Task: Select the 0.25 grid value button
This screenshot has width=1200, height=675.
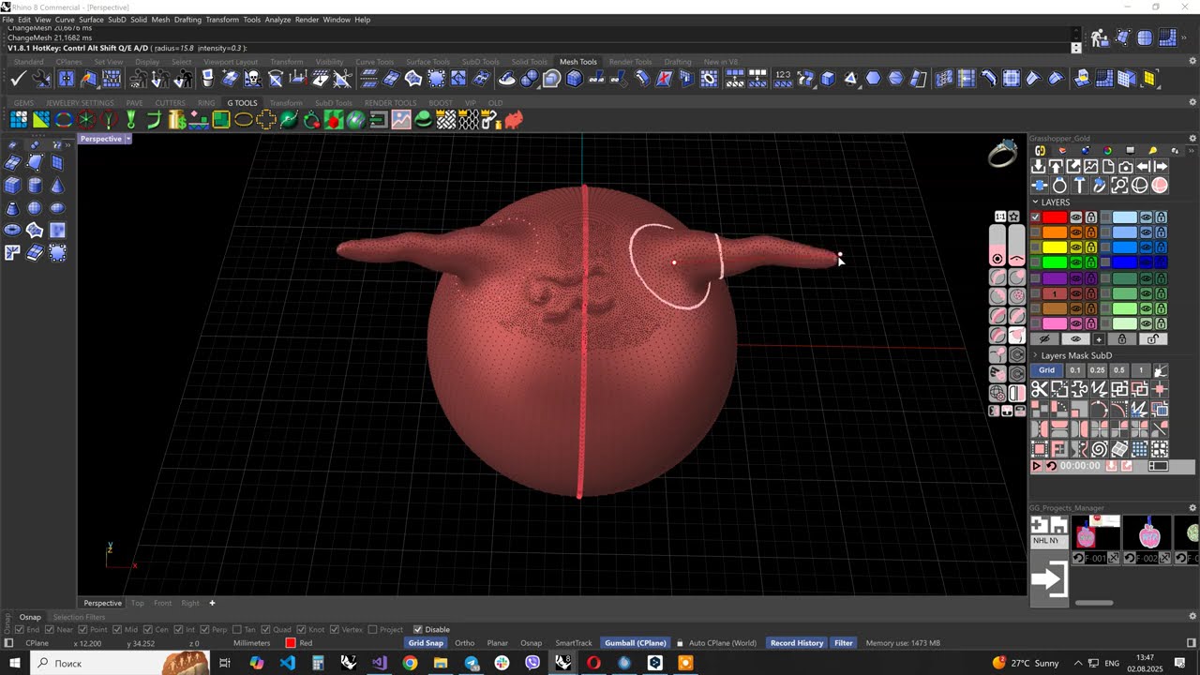Action: 1097,370
